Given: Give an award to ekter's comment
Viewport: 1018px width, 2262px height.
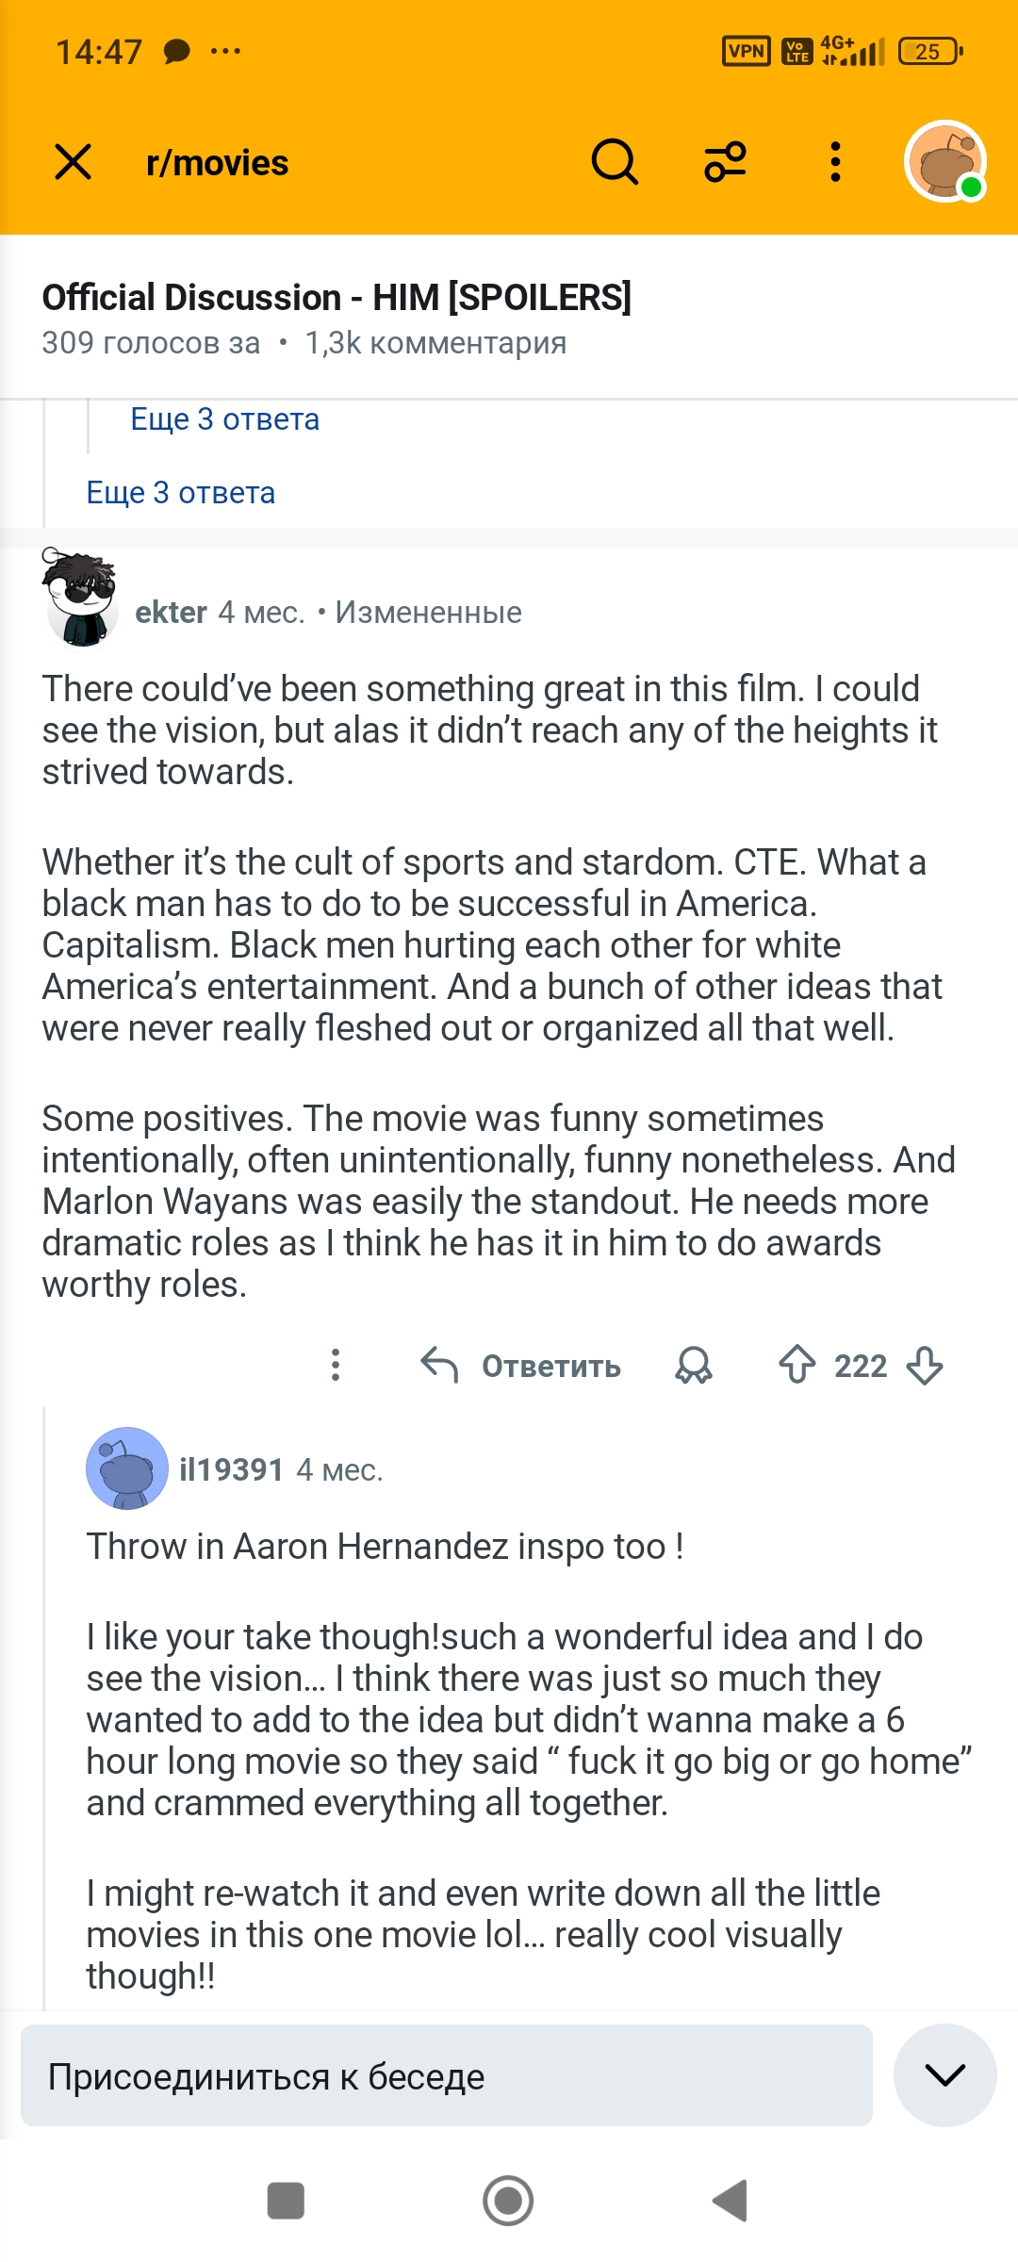Looking at the screenshot, I should [x=694, y=1365].
